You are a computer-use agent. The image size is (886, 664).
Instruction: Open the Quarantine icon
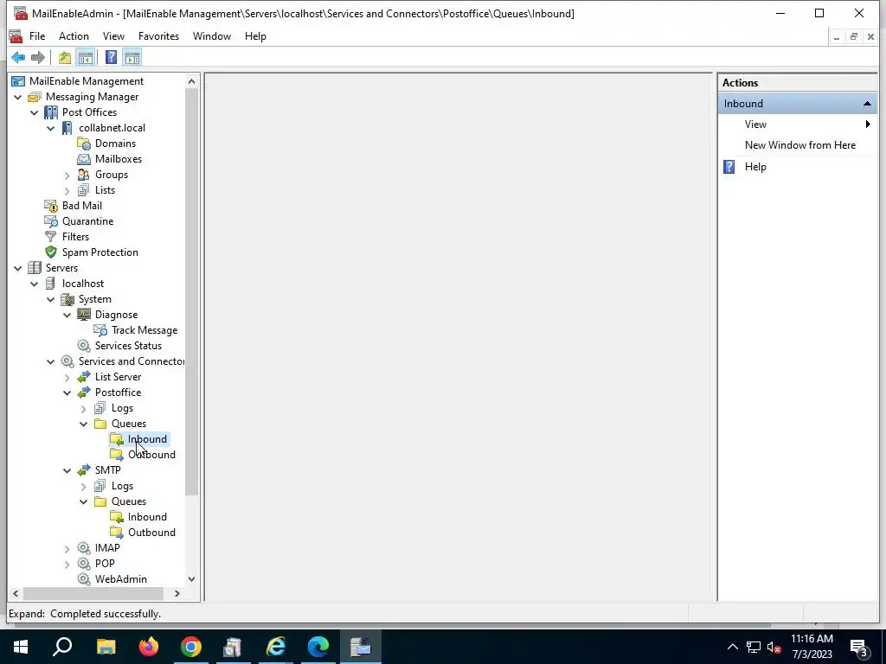point(51,221)
